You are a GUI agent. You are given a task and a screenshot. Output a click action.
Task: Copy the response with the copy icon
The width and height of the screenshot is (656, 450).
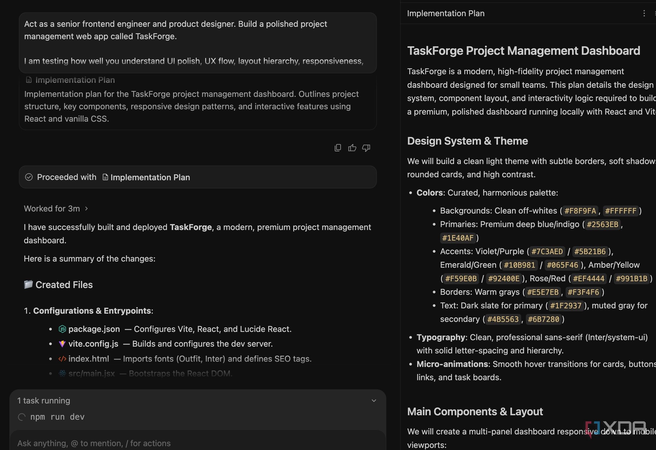click(x=338, y=148)
